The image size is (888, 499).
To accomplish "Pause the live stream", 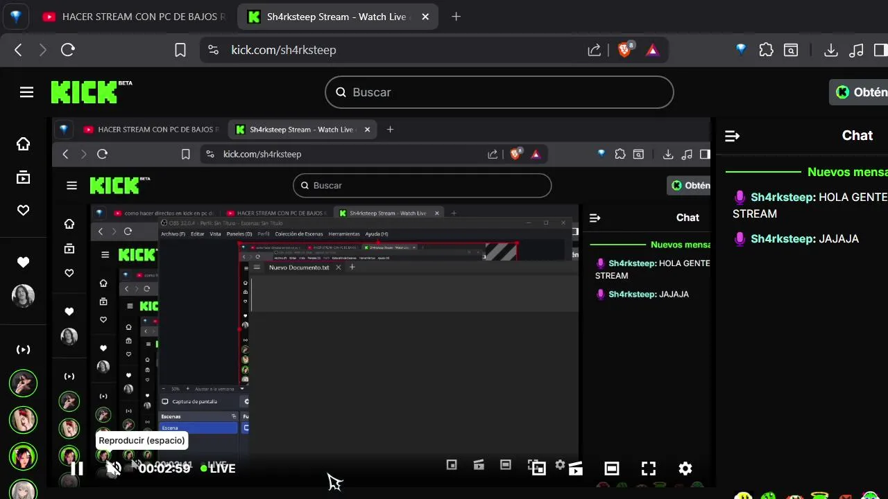I will pos(77,469).
